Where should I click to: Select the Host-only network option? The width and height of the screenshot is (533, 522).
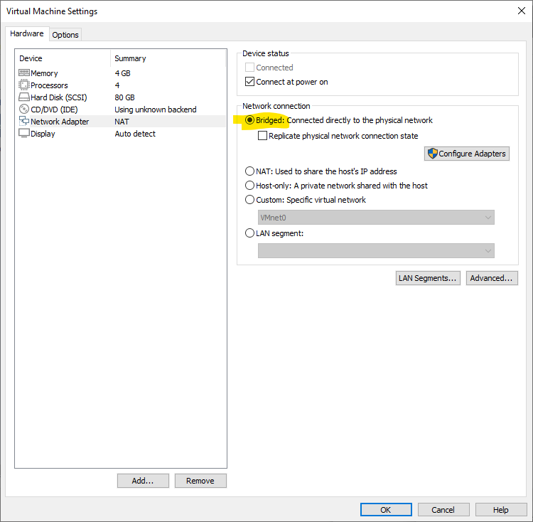[249, 186]
